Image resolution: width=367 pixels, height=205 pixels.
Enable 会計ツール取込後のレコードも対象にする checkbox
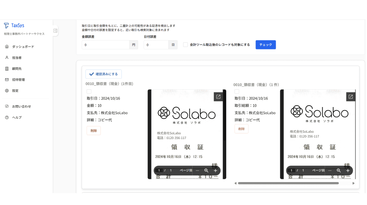185,45
